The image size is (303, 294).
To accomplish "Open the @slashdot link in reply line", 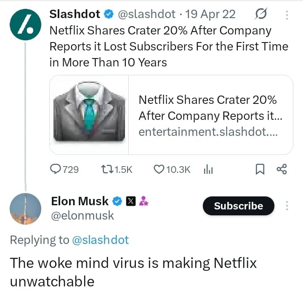I will point(100,240).
